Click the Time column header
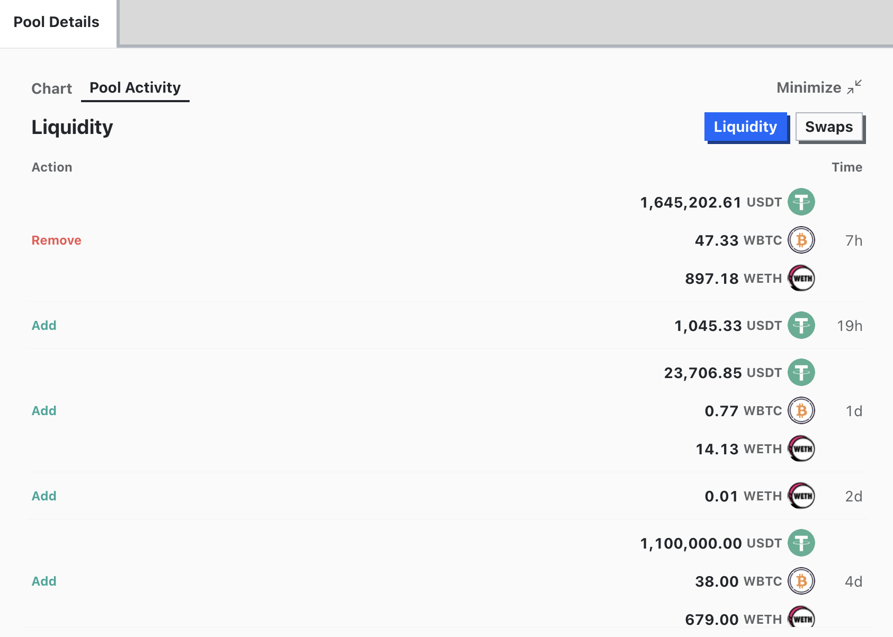 coord(846,167)
